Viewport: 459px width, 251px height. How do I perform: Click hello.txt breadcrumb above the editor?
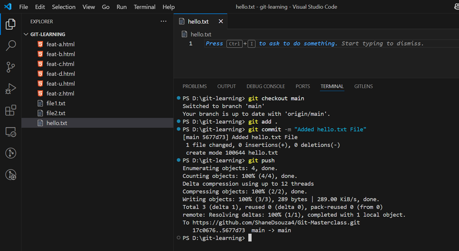point(201,34)
